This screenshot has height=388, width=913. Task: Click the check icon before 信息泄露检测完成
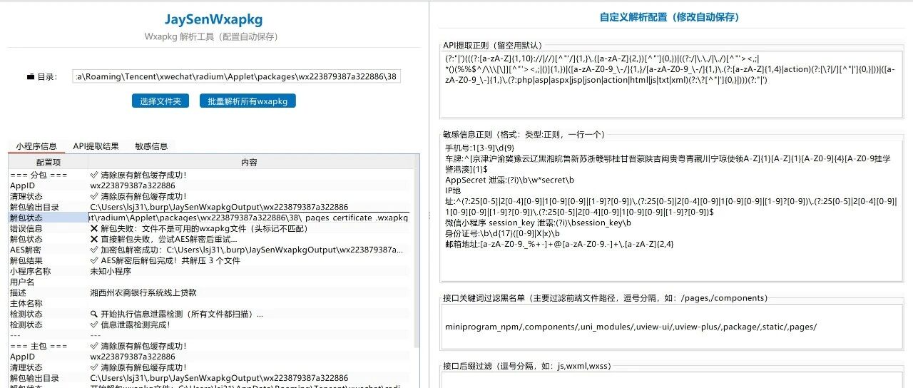click(x=94, y=325)
